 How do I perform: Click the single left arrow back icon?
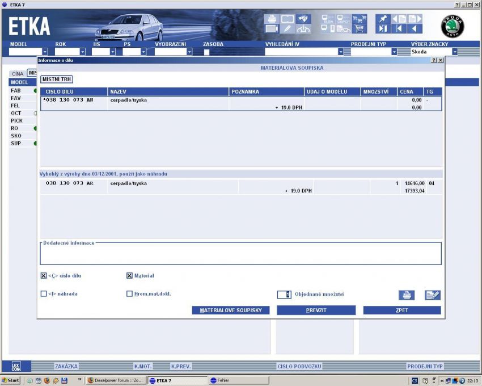point(415,28)
